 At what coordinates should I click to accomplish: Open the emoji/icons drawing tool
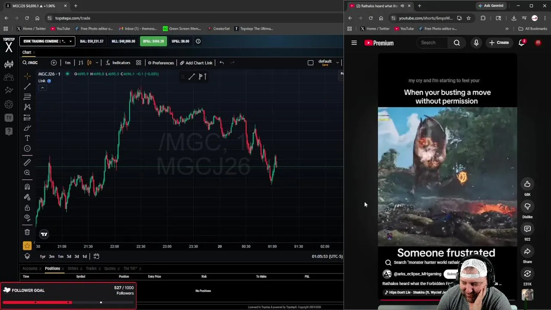pyautogui.click(x=27, y=149)
